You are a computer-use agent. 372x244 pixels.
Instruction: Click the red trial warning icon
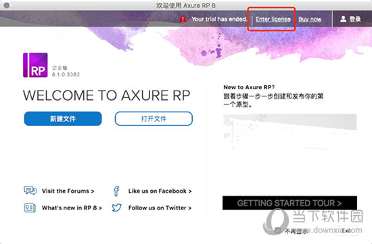click(x=183, y=19)
